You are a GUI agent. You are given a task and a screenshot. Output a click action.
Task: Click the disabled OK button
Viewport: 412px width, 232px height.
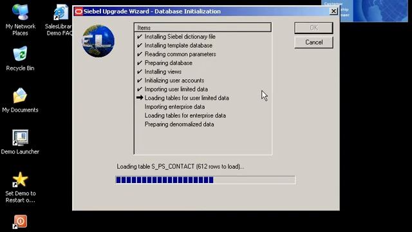314,28
